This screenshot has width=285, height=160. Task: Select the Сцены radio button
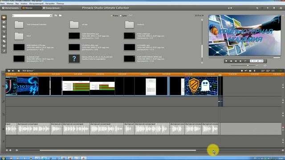[x=121, y=16]
